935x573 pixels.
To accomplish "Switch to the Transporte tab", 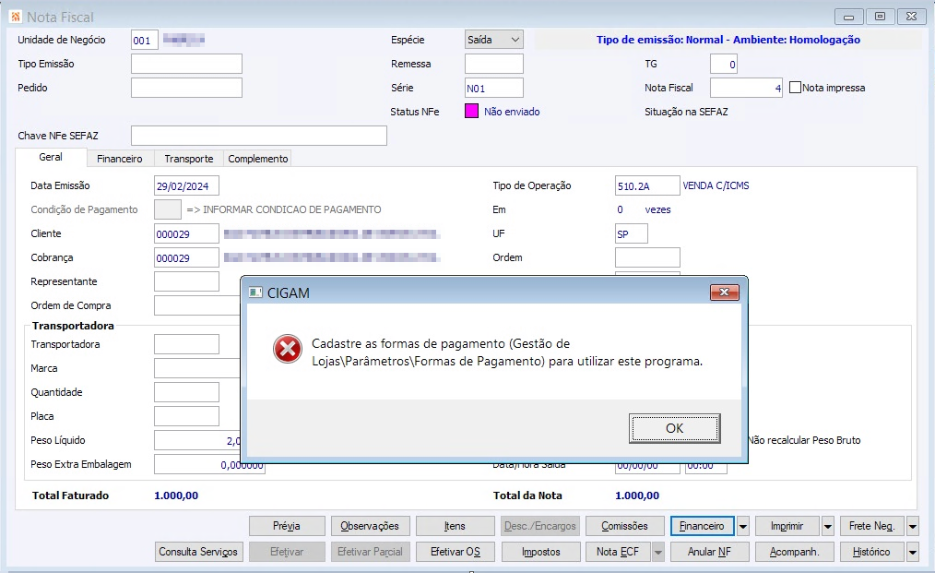I will pos(188,159).
